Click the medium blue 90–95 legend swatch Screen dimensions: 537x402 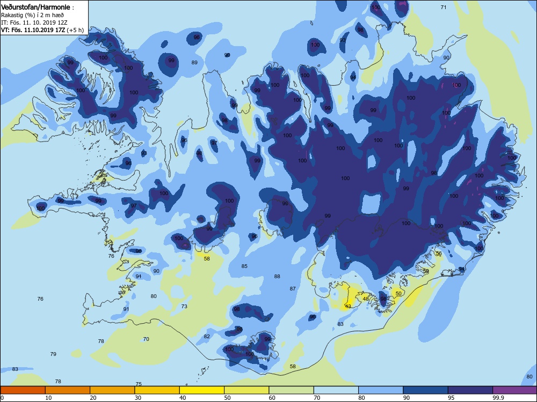pos(426,390)
